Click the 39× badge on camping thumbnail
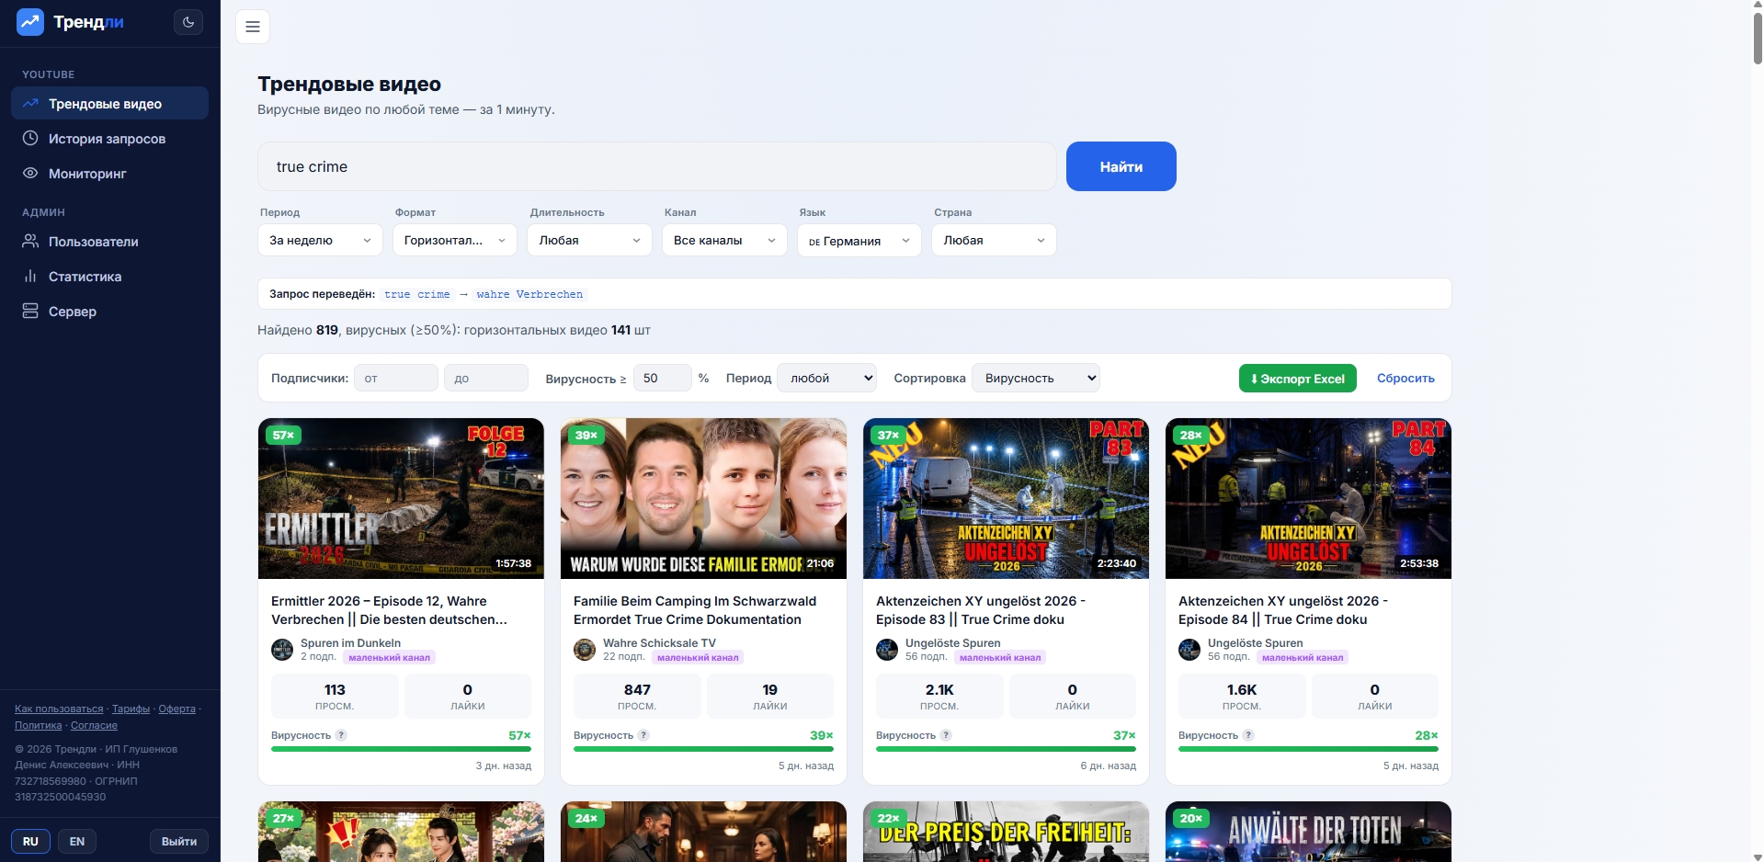This screenshot has width=1764, height=862. point(586,435)
